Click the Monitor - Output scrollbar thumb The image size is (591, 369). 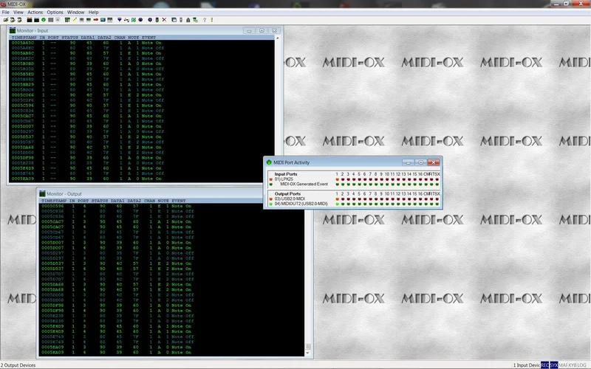pyautogui.click(x=307, y=346)
